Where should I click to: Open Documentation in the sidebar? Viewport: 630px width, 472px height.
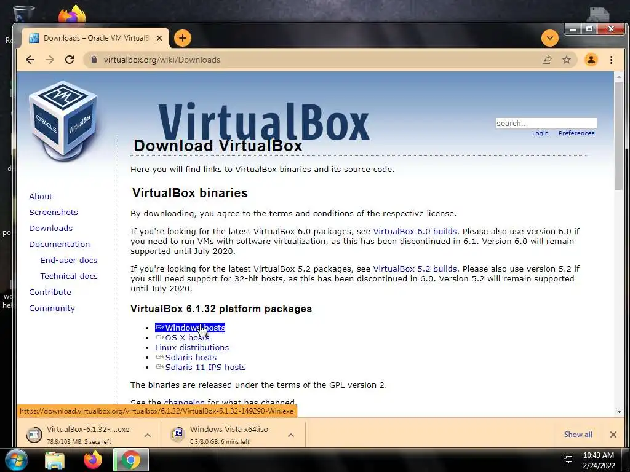pyautogui.click(x=60, y=244)
